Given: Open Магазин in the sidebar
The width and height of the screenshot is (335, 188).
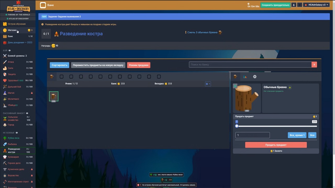Looking at the screenshot, I should point(12,30).
